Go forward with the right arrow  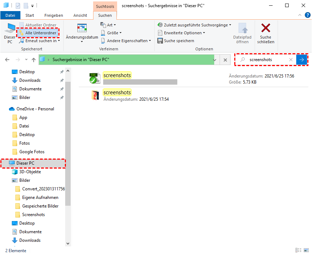tap(18, 60)
